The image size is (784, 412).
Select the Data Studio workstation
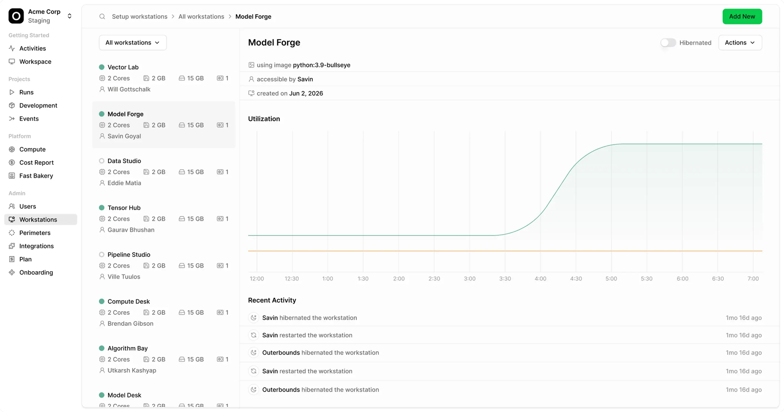pos(164,172)
